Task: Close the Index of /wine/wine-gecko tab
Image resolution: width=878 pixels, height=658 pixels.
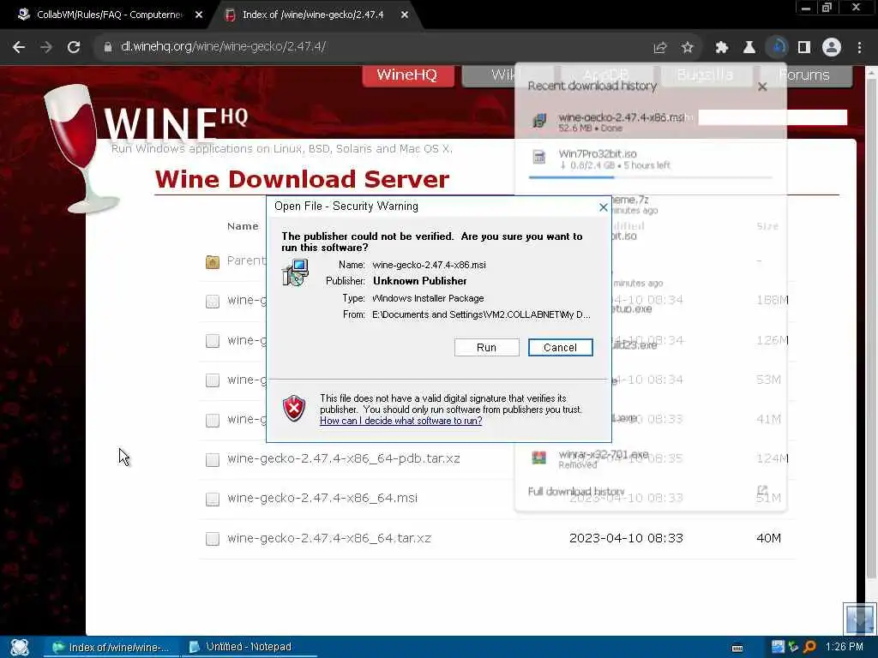Action: (x=405, y=15)
